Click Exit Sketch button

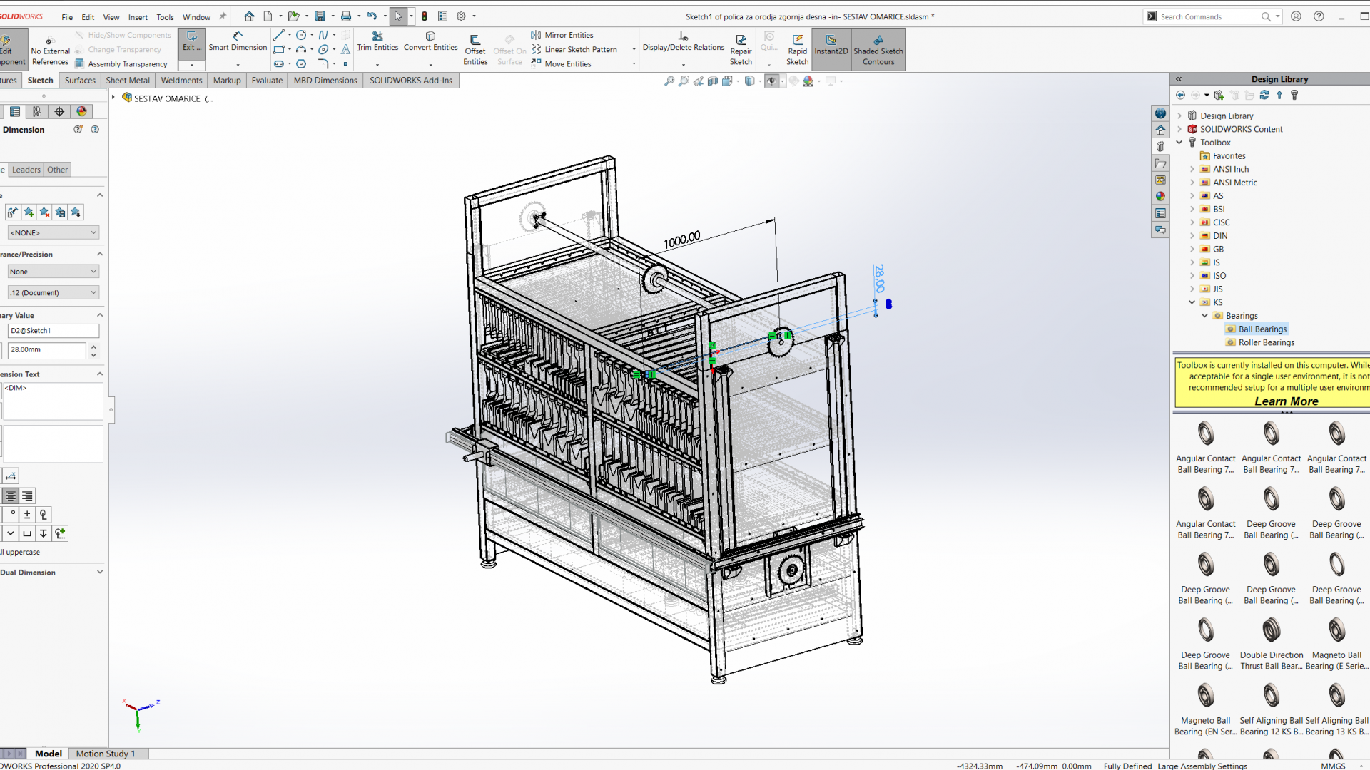click(191, 43)
